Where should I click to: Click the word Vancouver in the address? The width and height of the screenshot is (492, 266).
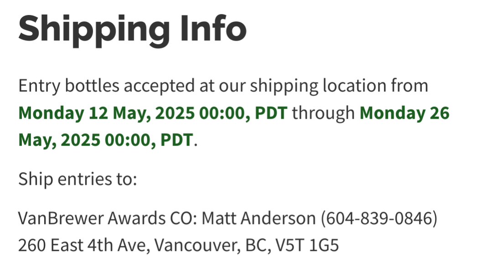pyautogui.click(x=196, y=245)
